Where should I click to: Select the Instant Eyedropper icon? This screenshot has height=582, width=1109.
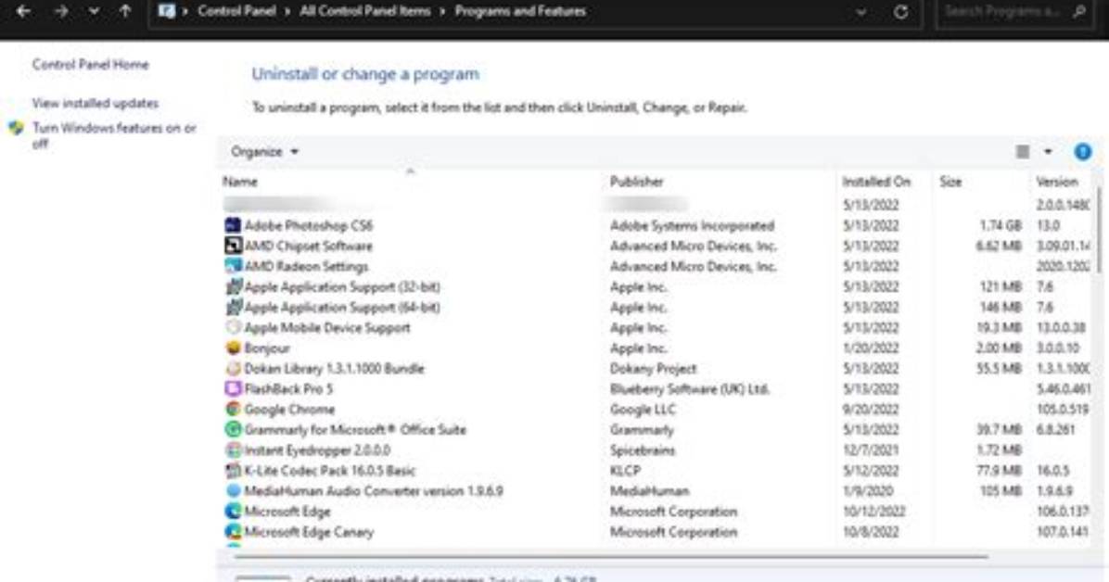(x=233, y=450)
